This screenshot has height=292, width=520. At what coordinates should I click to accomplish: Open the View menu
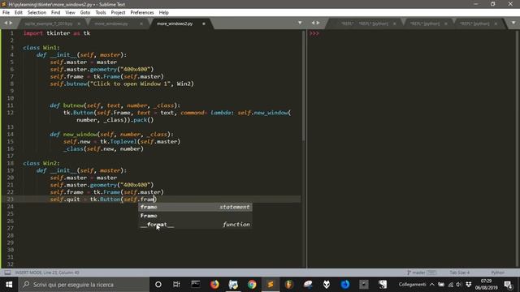[x=71, y=13]
